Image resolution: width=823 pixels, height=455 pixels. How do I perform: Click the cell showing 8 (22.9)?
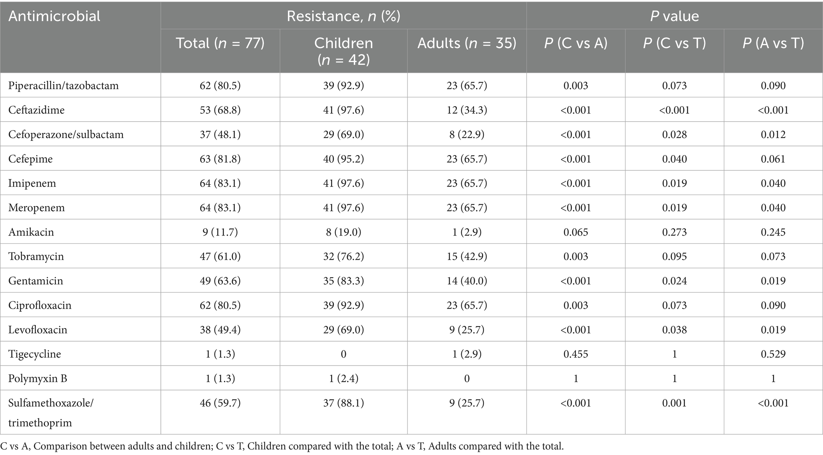pyautogui.click(x=467, y=134)
